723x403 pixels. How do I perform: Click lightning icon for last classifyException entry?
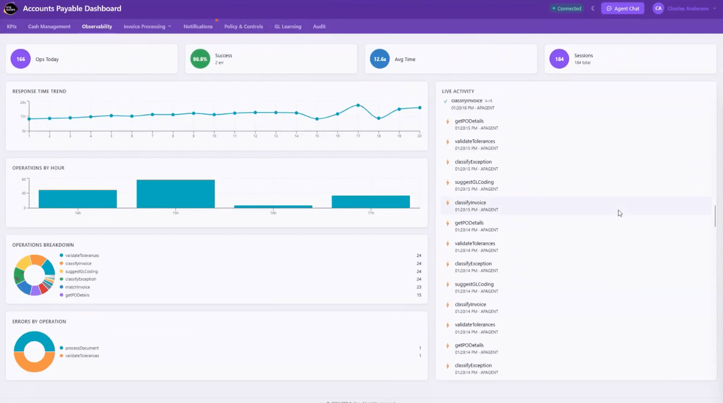click(448, 366)
